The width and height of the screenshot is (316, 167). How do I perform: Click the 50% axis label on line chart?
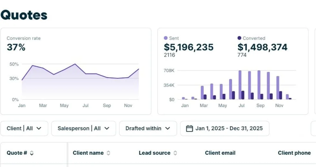point(14,64)
